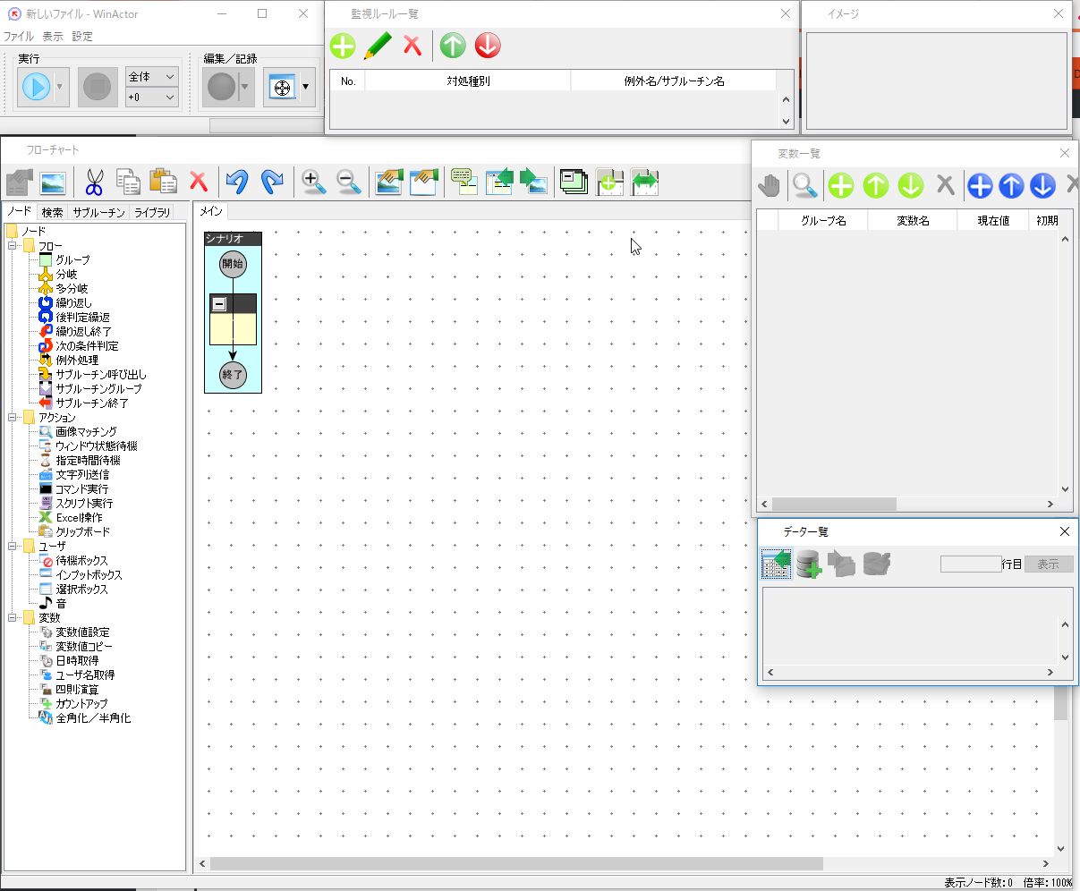This screenshot has height=891, width=1080.
Task: Select the 繰り返し node in the tree
Action: coord(73,303)
